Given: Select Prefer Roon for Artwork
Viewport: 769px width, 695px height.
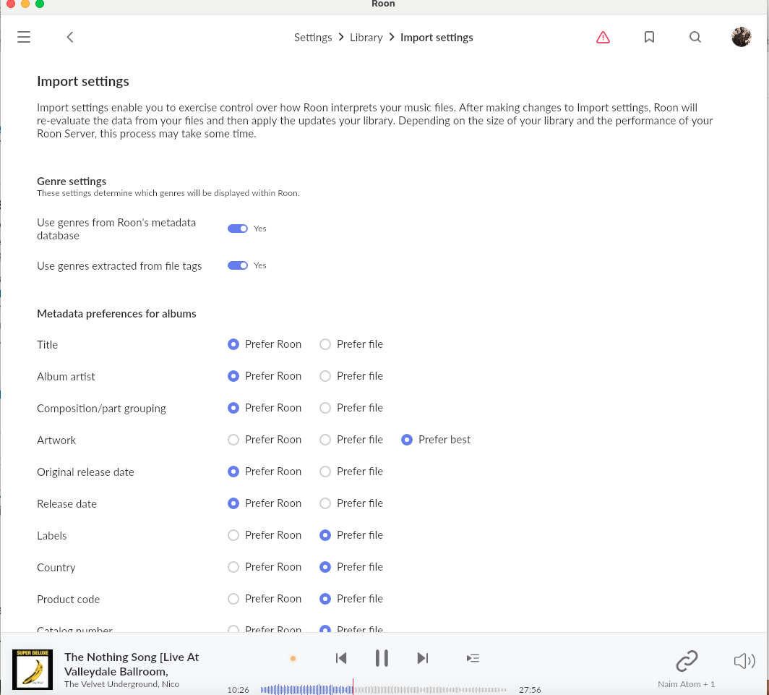Looking at the screenshot, I should (233, 440).
